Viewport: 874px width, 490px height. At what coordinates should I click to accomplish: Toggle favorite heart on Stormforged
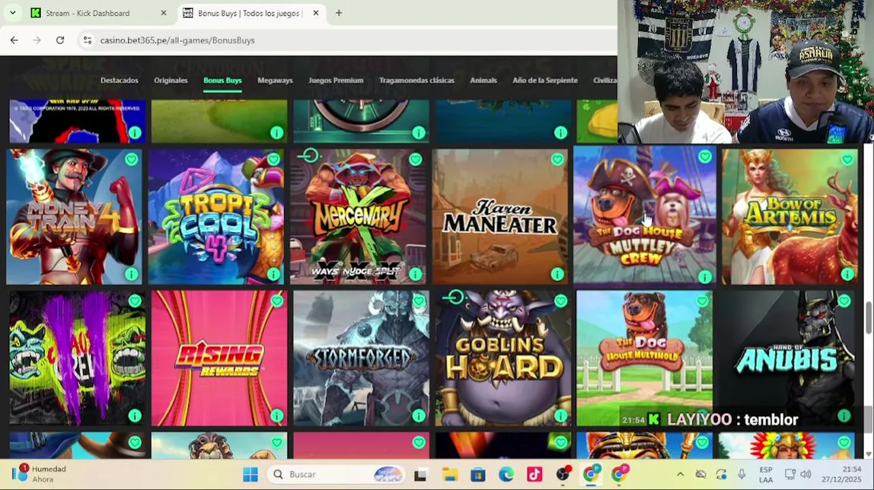point(418,301)
